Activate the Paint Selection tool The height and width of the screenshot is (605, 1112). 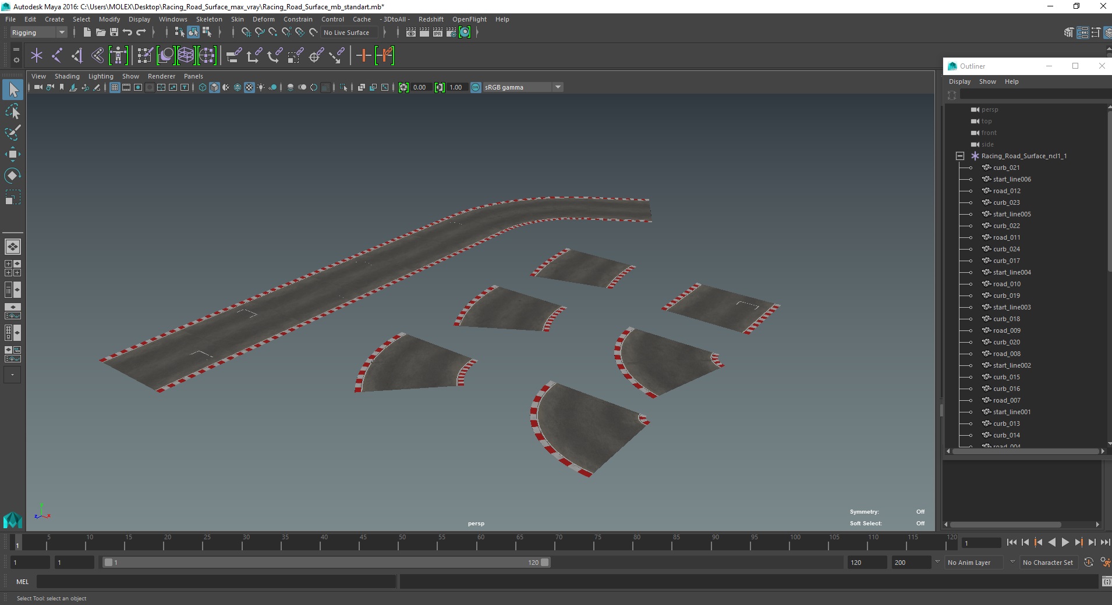13,133
